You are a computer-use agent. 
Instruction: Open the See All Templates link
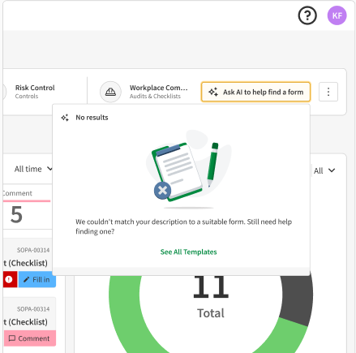[x=188, y=252]
